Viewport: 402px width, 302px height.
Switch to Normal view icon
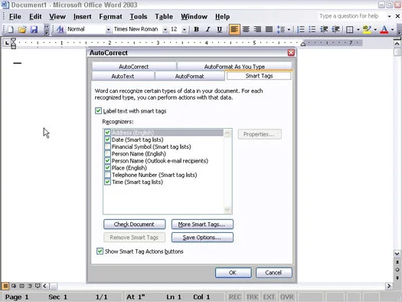(5, 286)
